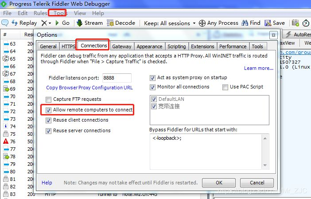Open the Appearance tab

(149, 46)
